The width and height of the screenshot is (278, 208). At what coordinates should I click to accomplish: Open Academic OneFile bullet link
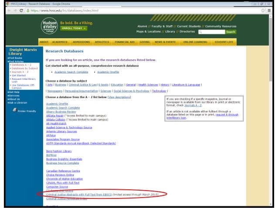click(108, 72)
